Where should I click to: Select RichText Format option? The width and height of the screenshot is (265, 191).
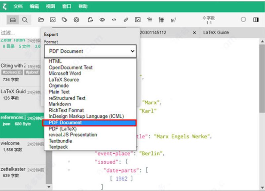coord(90,110)
